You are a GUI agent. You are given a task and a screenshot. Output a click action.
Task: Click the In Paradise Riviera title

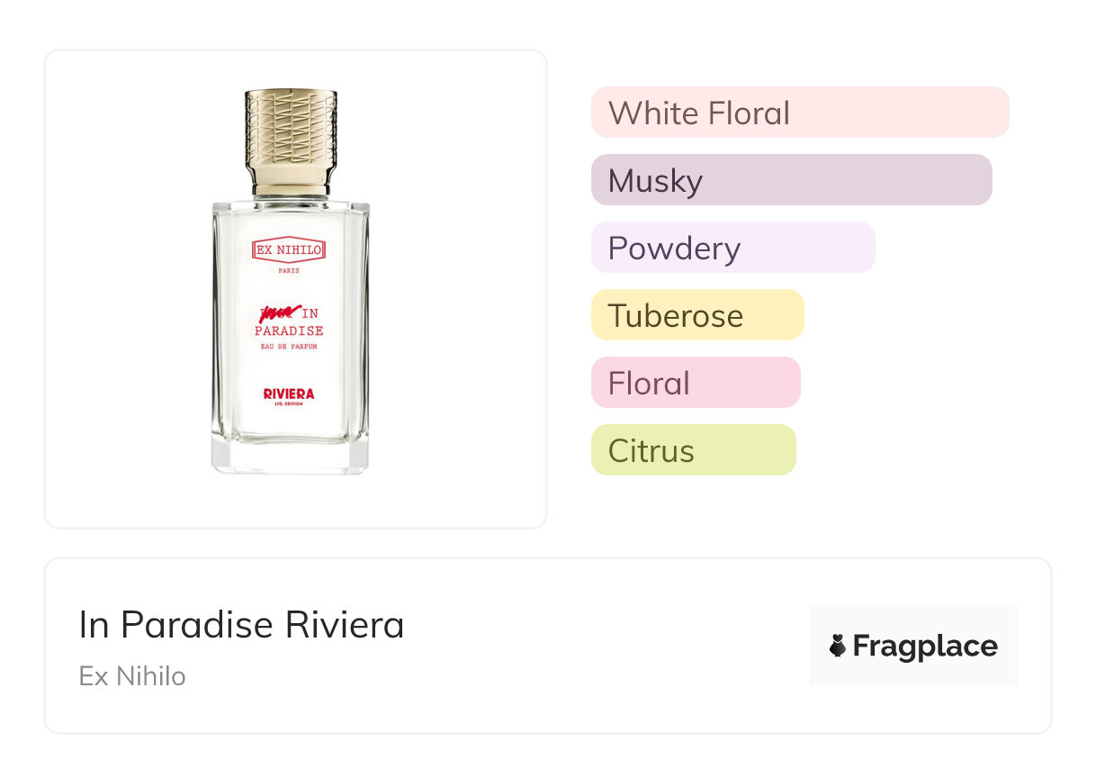(x=241, y=625)
